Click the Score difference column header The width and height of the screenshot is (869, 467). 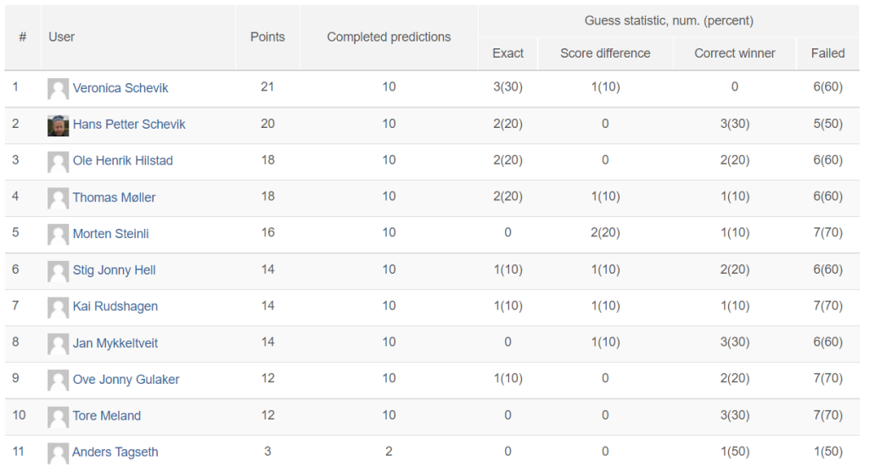(605, 53)
